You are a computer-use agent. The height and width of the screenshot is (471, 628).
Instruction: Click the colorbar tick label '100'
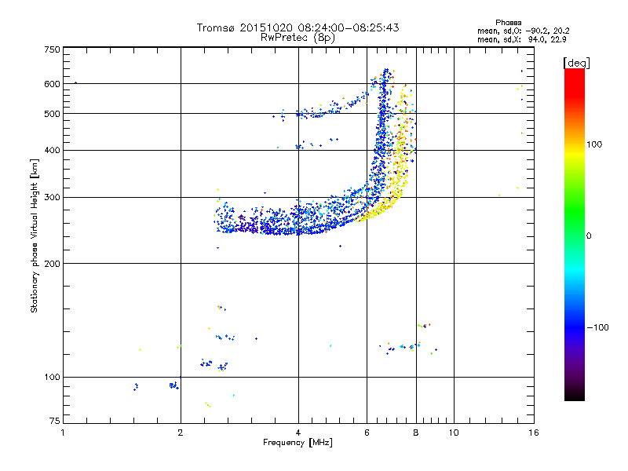point(594,144)
